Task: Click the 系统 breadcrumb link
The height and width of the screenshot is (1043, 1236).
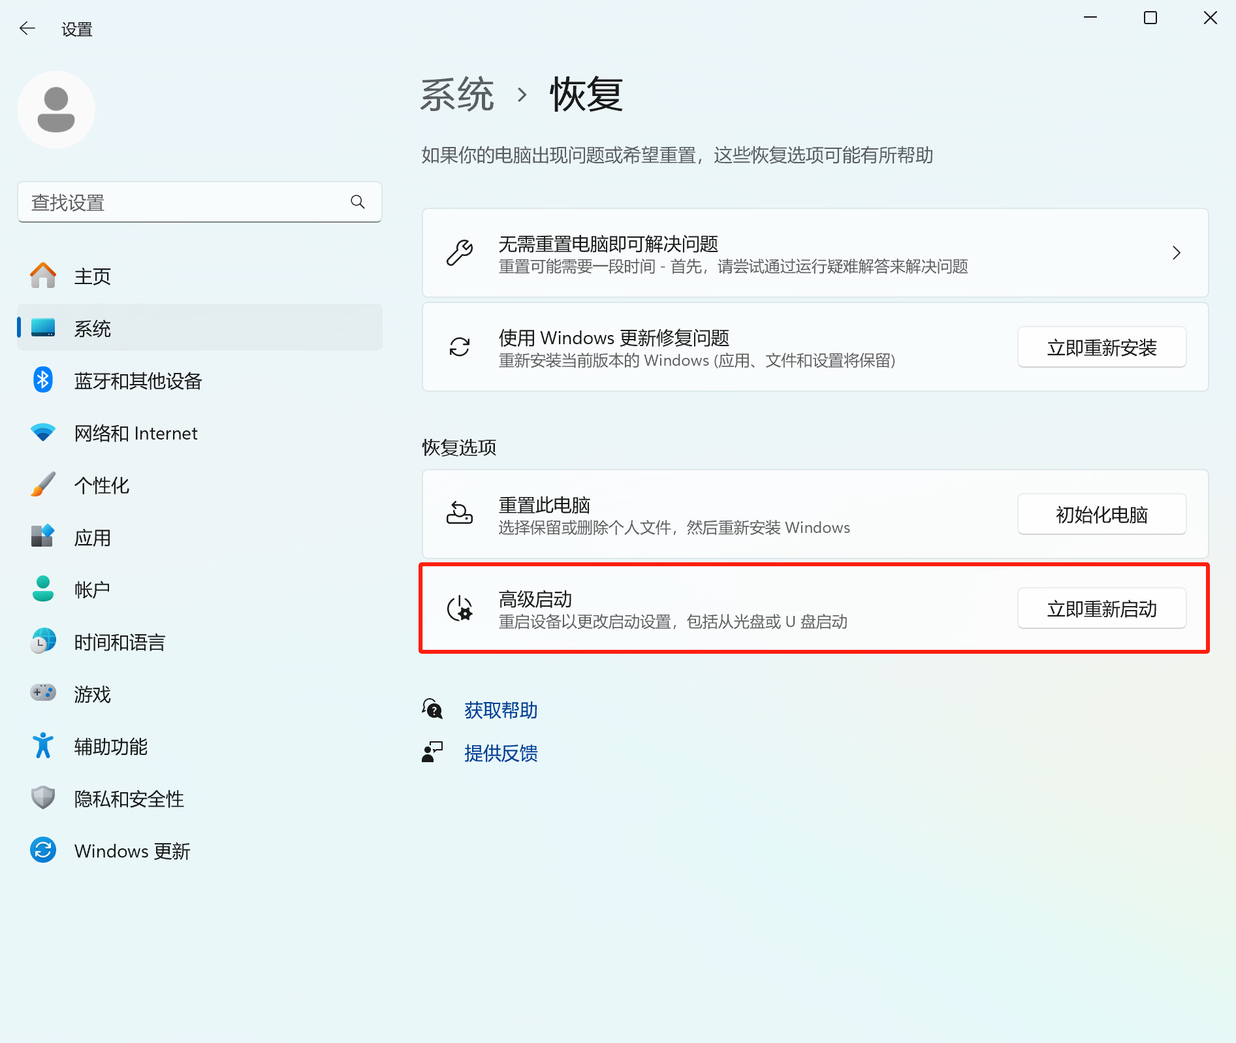Action: pos(457,95)
